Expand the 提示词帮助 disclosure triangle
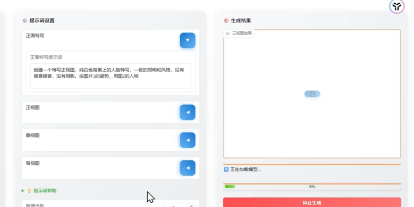Screen dimensions: 414x207 tap(23, 191)
